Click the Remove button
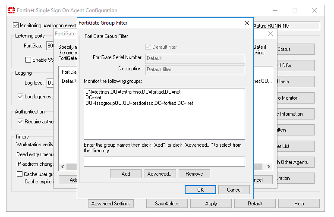Screen dimensions: 334x217 [194, 174]
